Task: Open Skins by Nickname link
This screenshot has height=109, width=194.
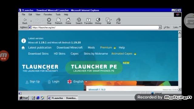Action: pyautogui.click(x=96, y=54)
